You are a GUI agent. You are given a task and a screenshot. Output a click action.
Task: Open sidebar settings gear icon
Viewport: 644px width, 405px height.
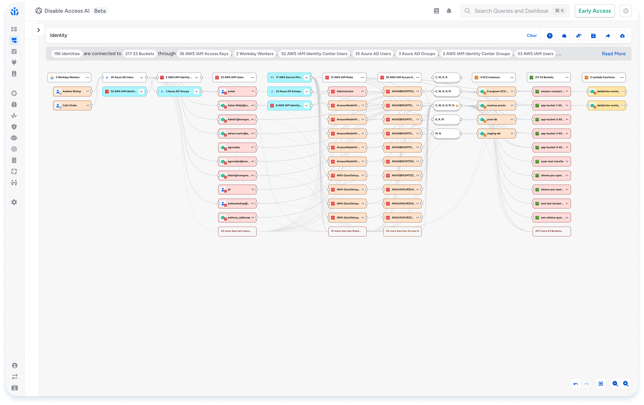point(14,202)
